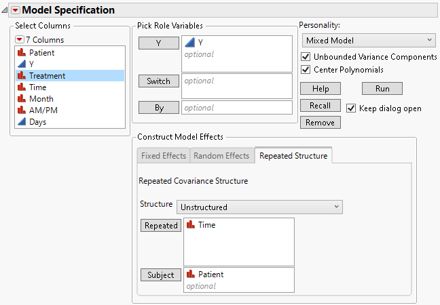440x305 pixels.
Task: Switch to the Fixed Effects tab
Action: (163, 156)
